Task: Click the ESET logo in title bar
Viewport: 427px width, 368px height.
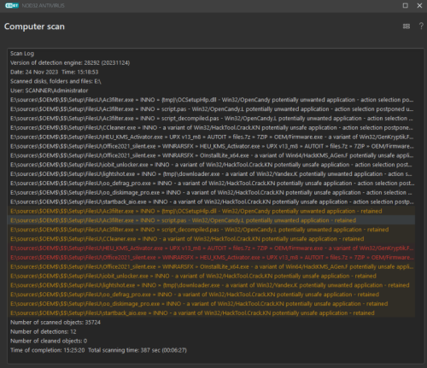Action: coord(12,5)
